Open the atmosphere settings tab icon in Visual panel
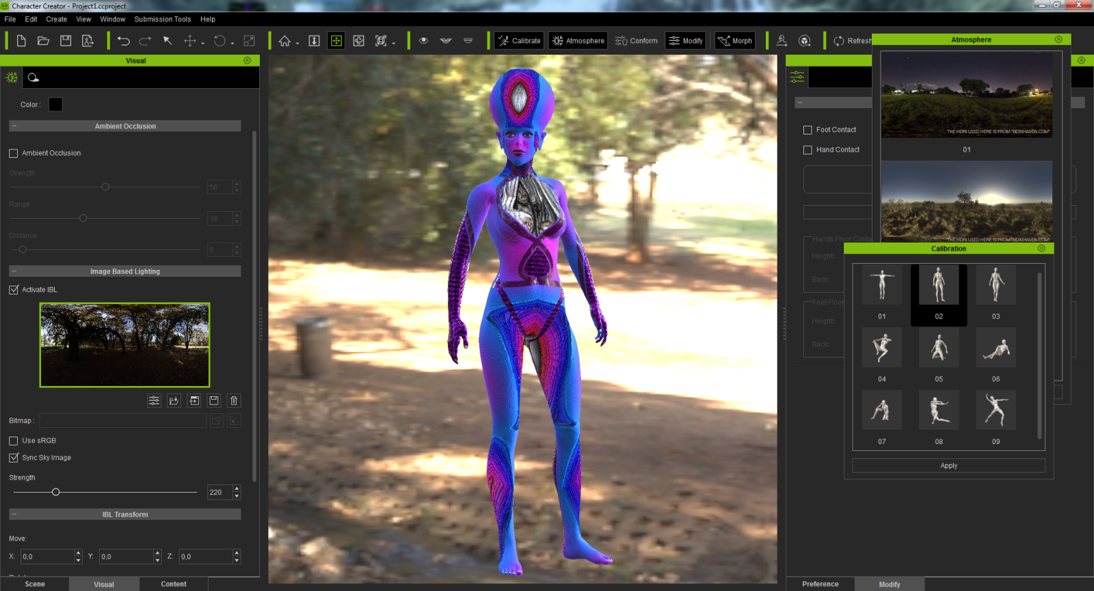 (x=12, y=77)
